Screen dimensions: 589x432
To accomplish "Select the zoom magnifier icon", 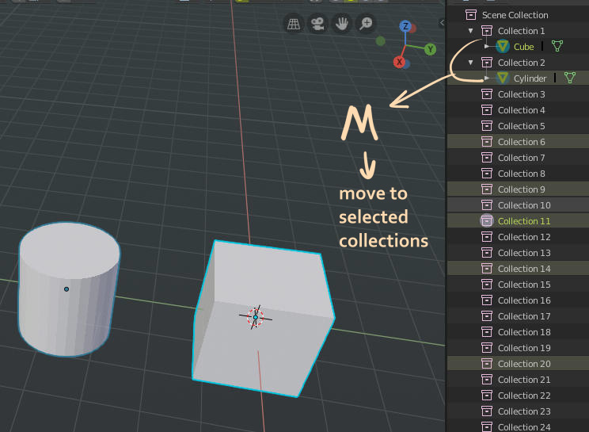I will [x=366, y=24].
